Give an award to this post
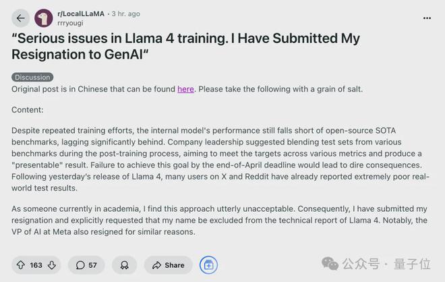Image resolution: width=445 pixels, height=282 pixels. coord(123,265)
